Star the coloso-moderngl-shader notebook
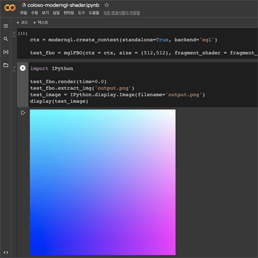The image size is (258, 258). tap(107, 5)
